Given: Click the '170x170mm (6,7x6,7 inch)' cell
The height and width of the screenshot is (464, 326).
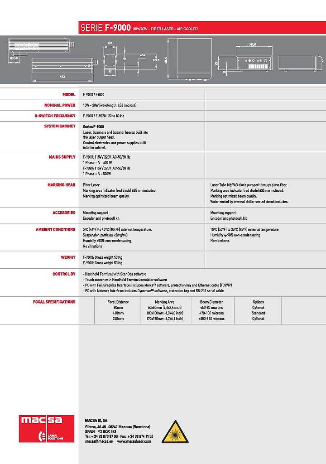Looking at the screenshot, I should click(x=165, y=319).
